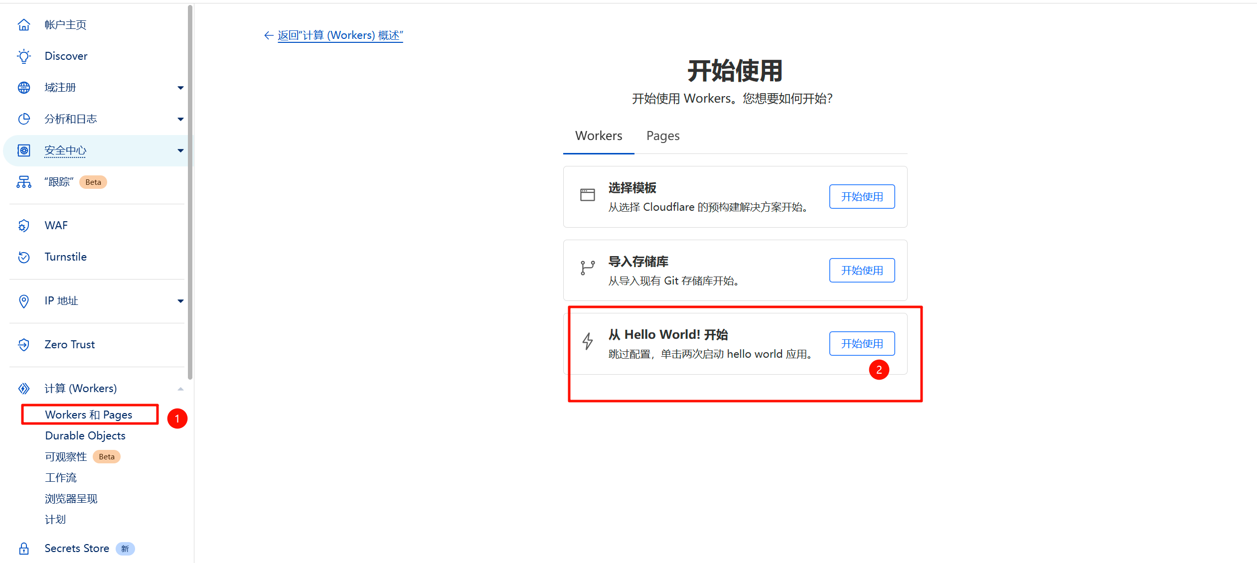Image resolution: width=1257 pixels, height=563 pixels.
Task: Click the Zero Trust shield icon
Action: point(24,345)
